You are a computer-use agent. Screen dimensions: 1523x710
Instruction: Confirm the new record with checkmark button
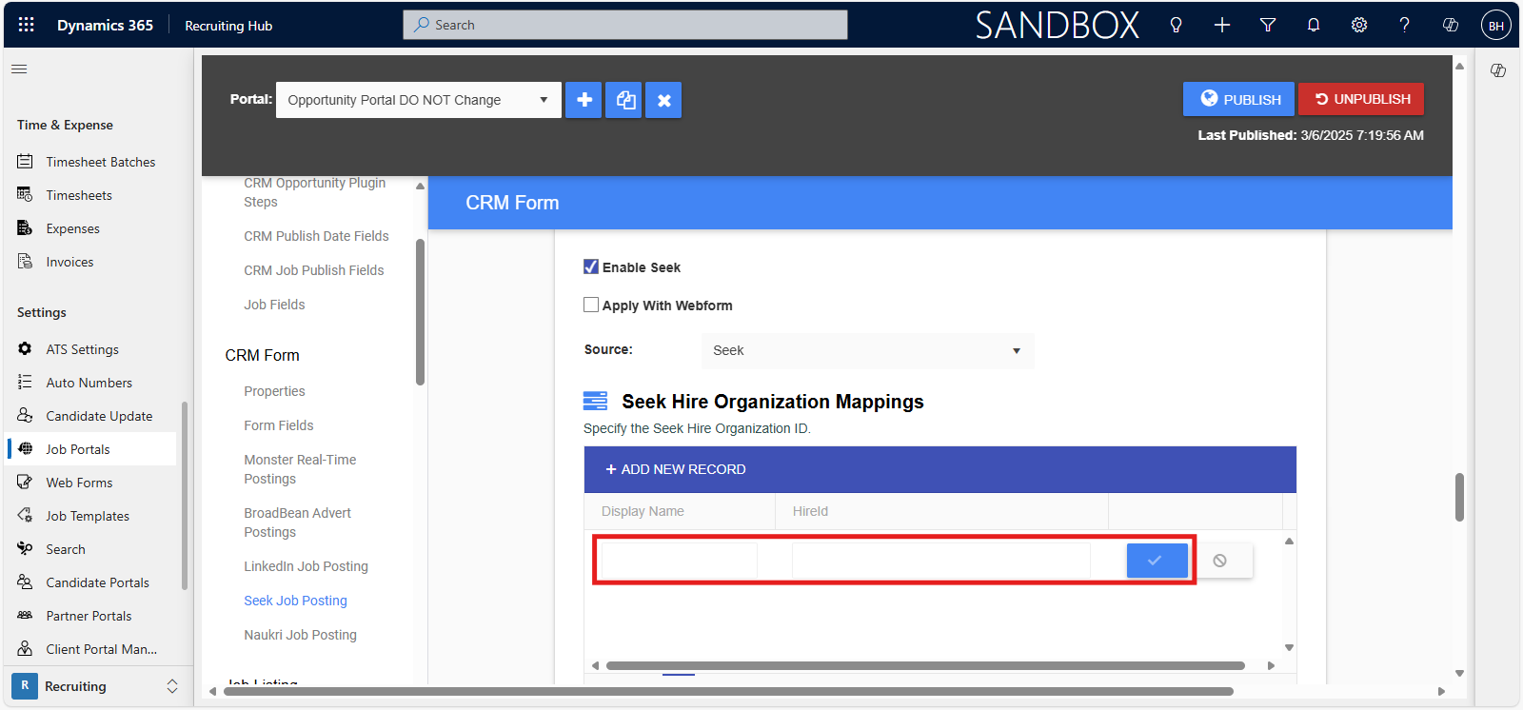tap(1157, 561)
